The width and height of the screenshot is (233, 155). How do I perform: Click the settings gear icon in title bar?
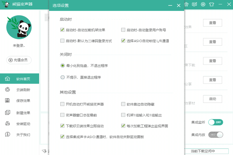(203, 4)
